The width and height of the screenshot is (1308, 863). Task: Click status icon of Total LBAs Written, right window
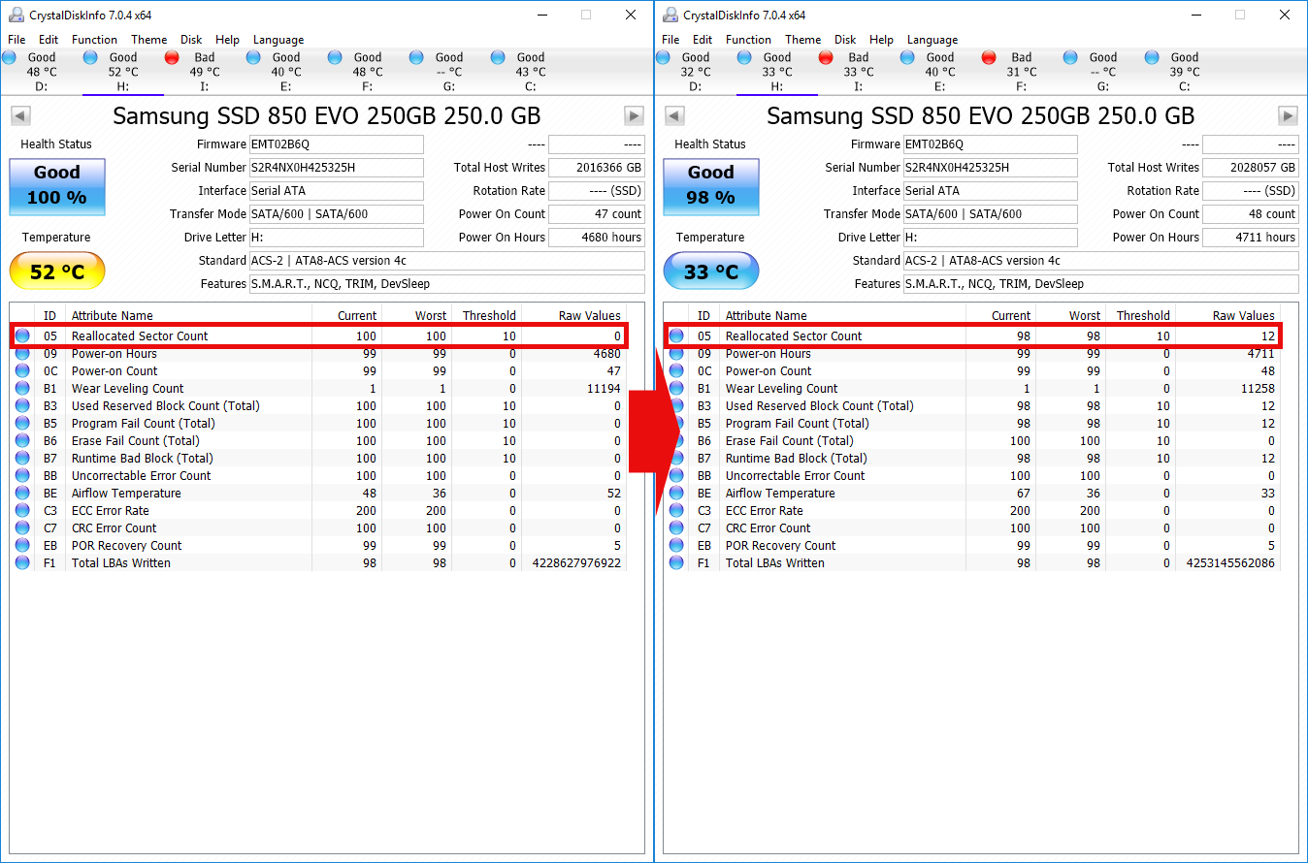pos(676,563)
